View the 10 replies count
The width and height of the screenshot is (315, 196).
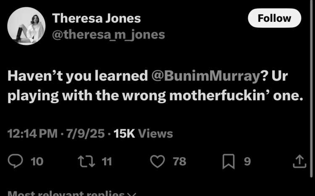(37, 161)
